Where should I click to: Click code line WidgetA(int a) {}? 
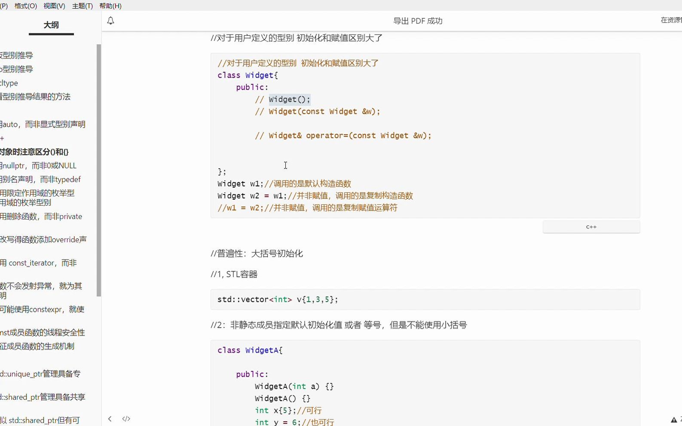[x=294, y=386]
